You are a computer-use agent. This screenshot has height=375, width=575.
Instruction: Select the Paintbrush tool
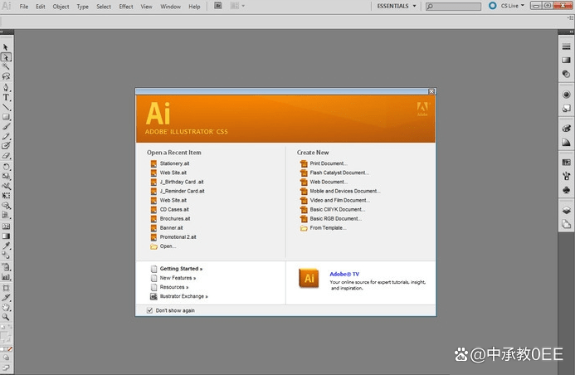[6, 126]
